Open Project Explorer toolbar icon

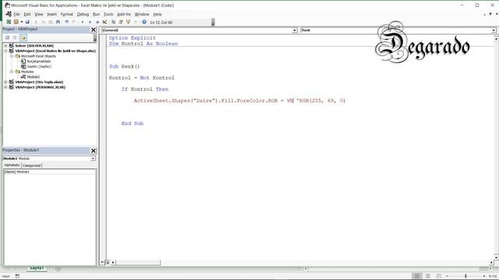tap(113, 22)
